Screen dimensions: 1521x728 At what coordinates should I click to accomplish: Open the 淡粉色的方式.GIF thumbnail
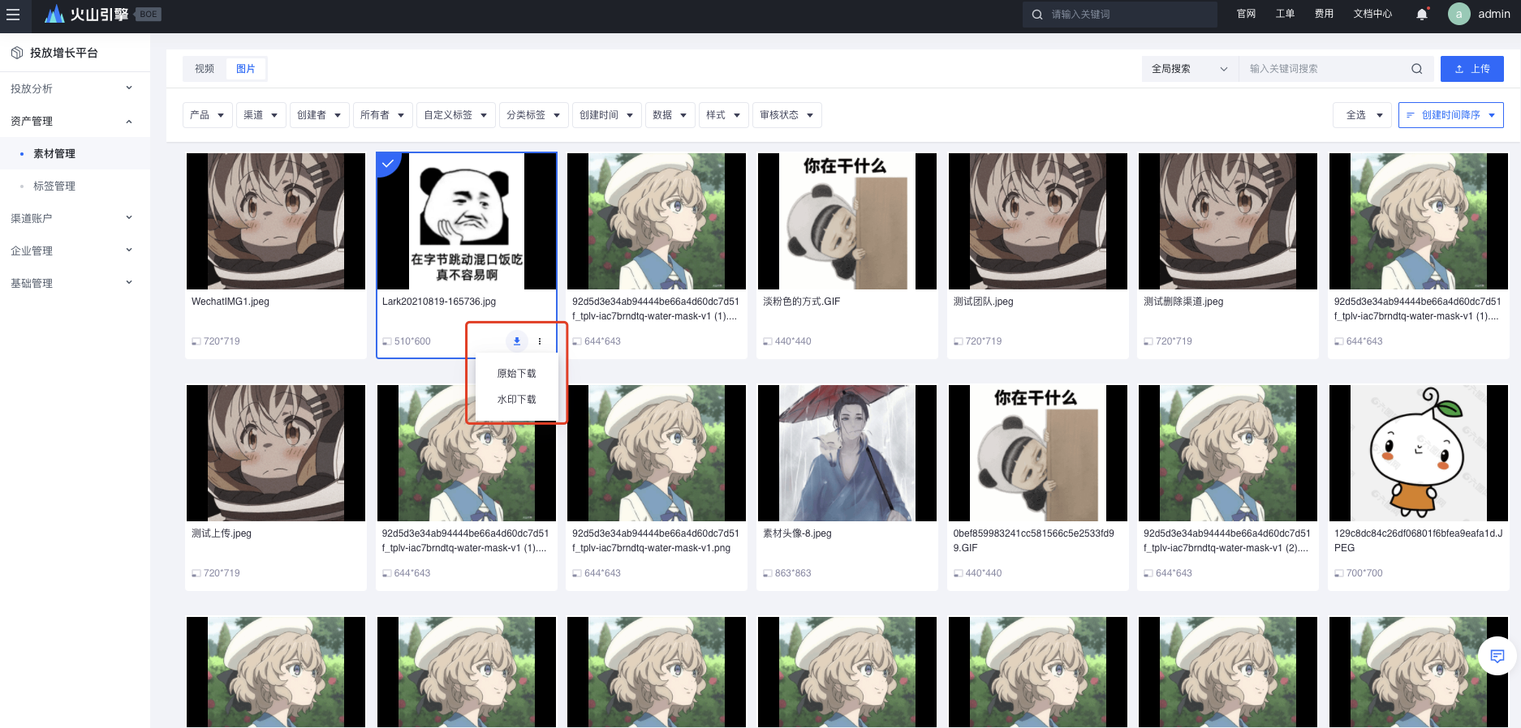pyautogui.click(x=847, y=221)
